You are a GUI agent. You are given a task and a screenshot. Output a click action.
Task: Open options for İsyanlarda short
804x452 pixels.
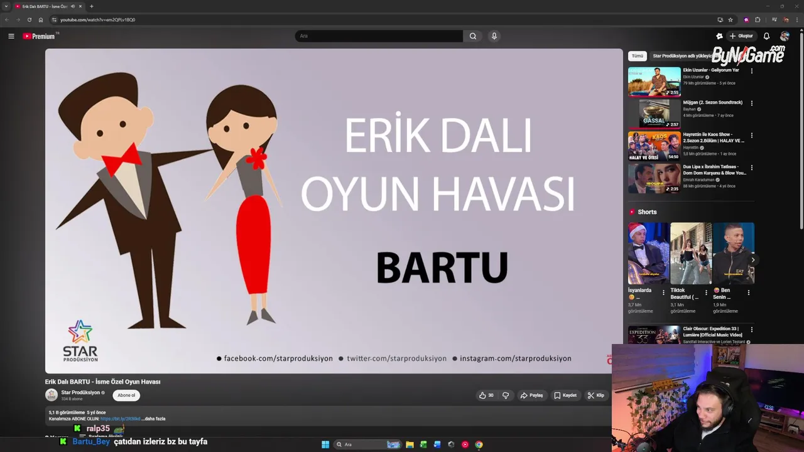pos(663,293)
